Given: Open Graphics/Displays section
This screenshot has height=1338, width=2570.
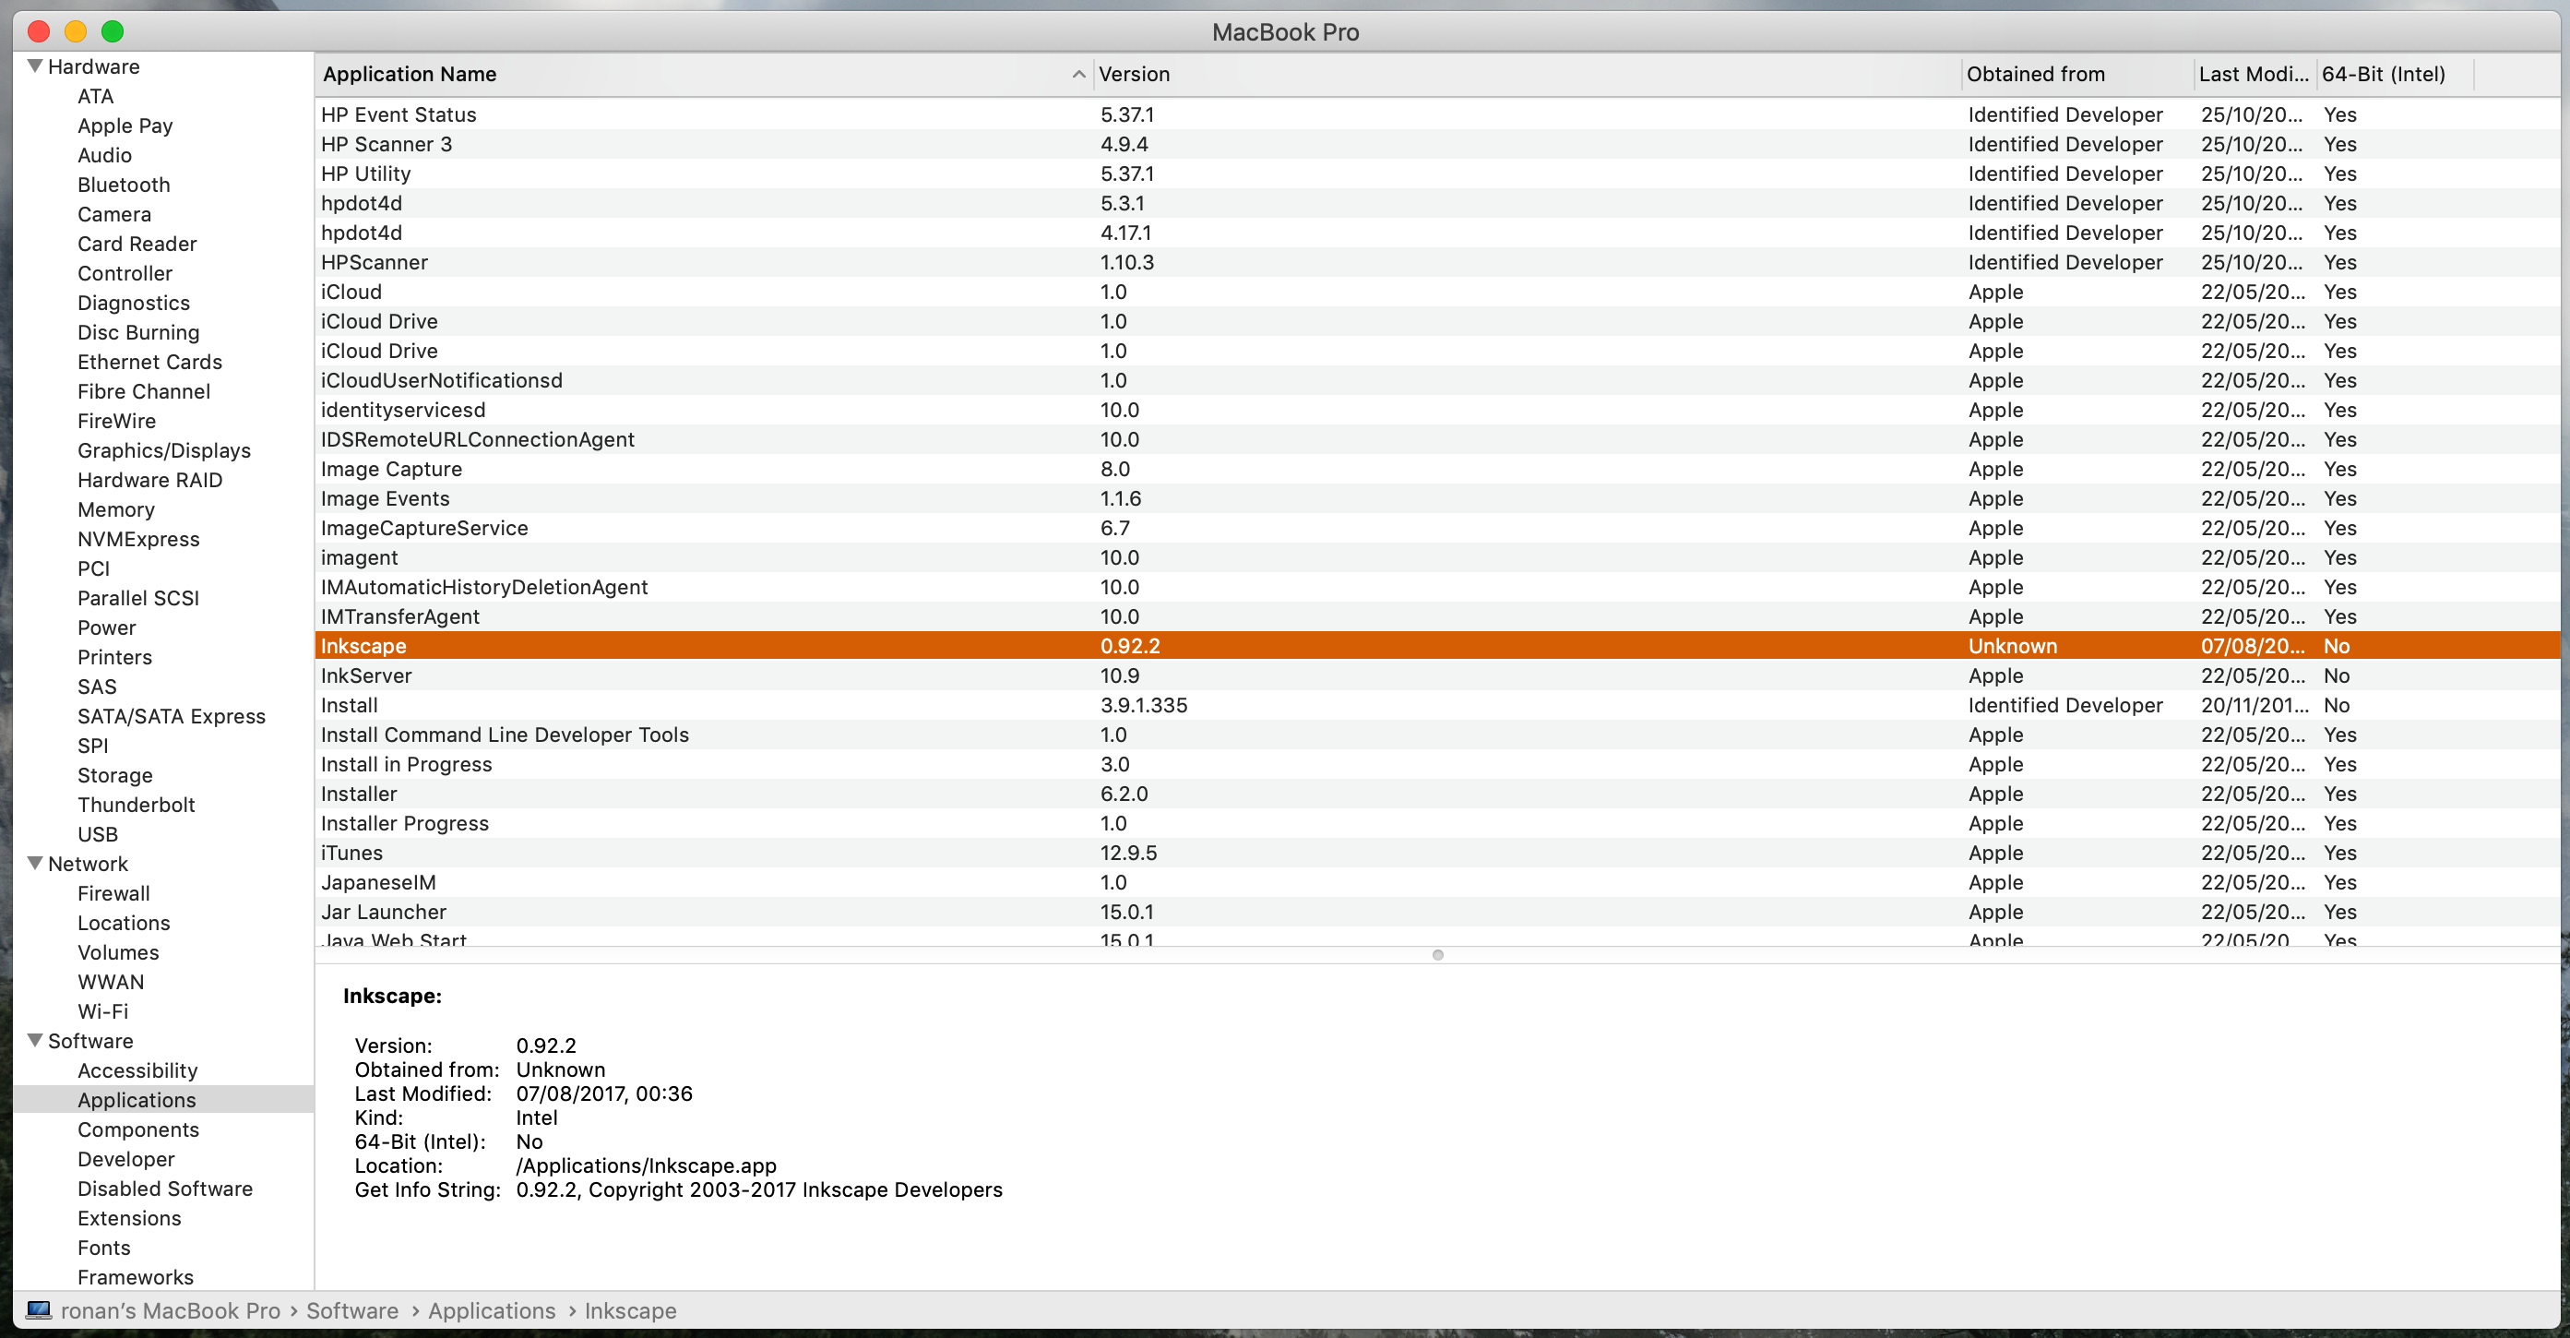Looking at the screenshot, I should click(164, 450).
